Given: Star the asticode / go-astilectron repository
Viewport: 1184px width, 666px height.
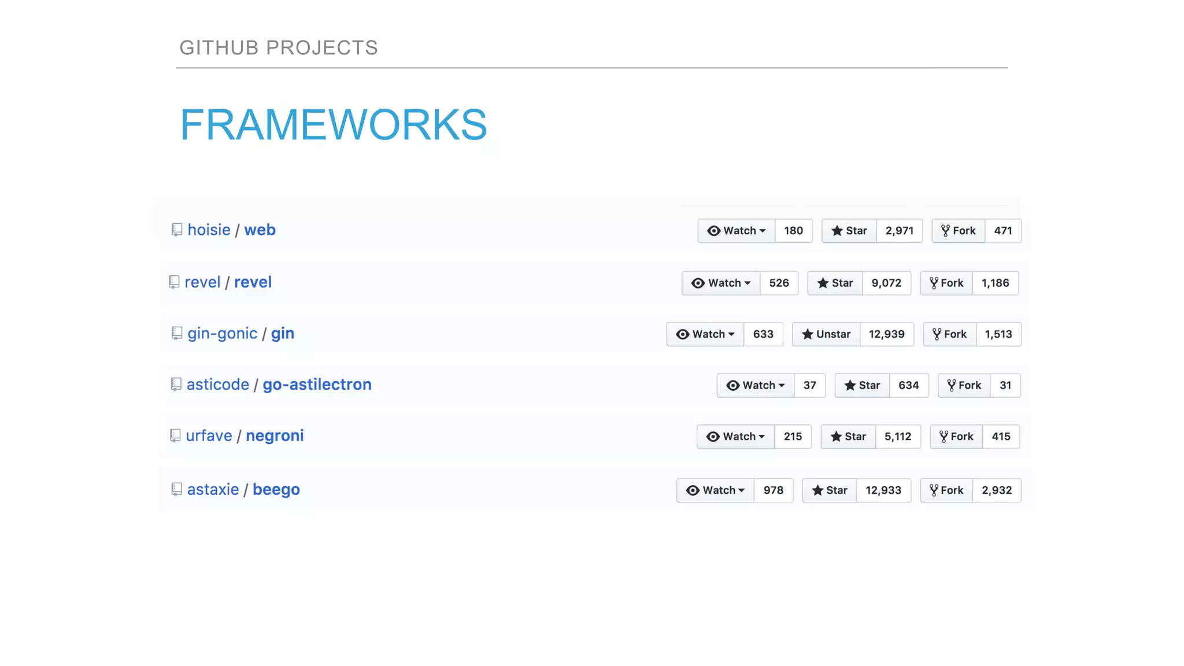Looking at the screenshot, I should point(862,386).
